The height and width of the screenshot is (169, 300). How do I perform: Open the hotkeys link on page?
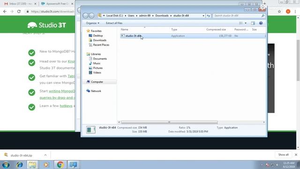(66, 106)
